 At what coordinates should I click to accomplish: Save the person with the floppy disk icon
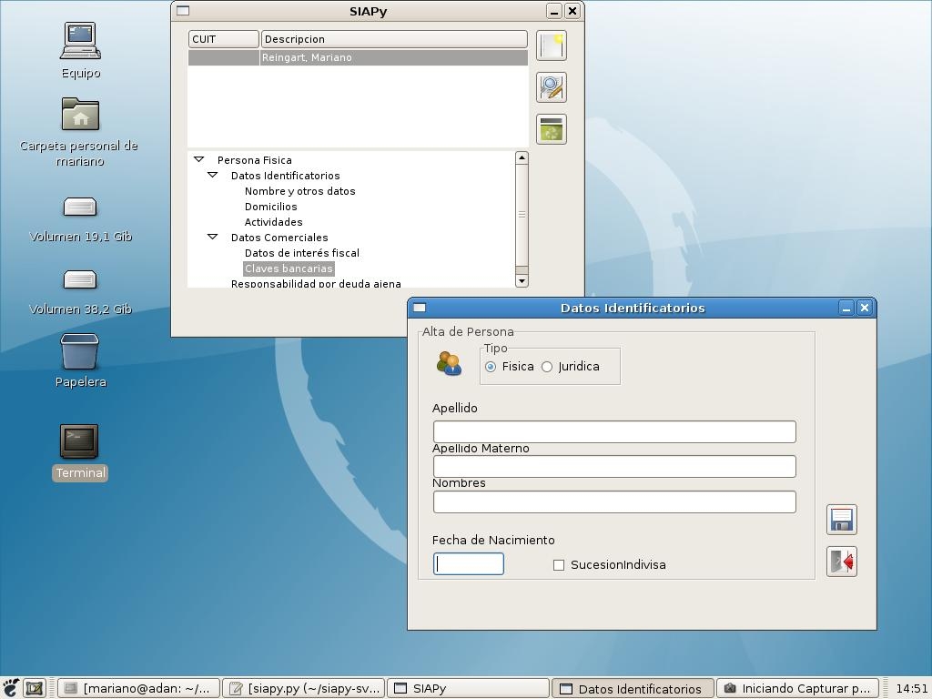pos(841,520)
